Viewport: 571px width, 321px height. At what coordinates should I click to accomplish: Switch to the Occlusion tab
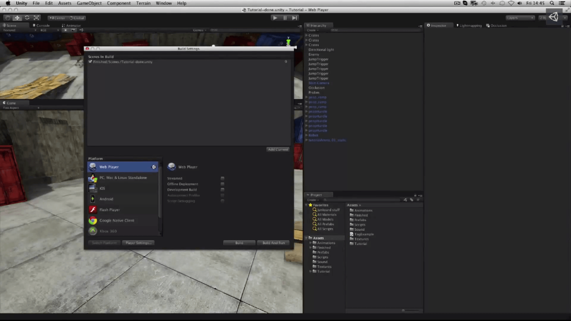[x=496, y=26]
